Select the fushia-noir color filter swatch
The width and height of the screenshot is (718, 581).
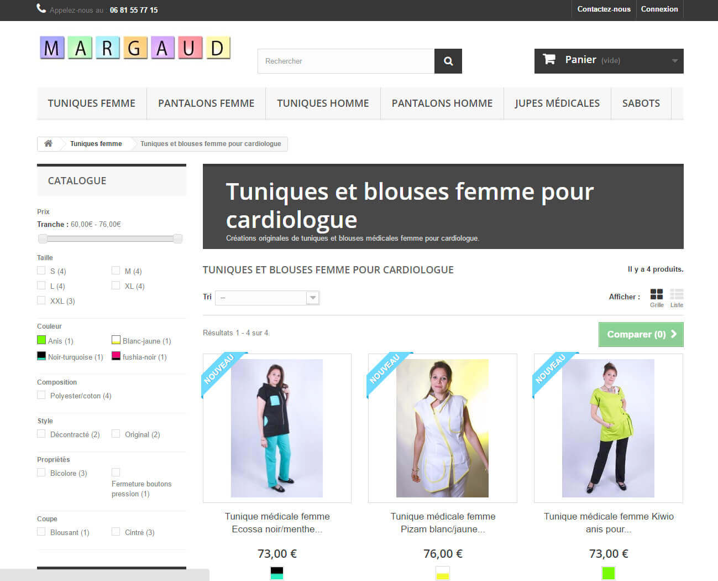coord(116,356)
